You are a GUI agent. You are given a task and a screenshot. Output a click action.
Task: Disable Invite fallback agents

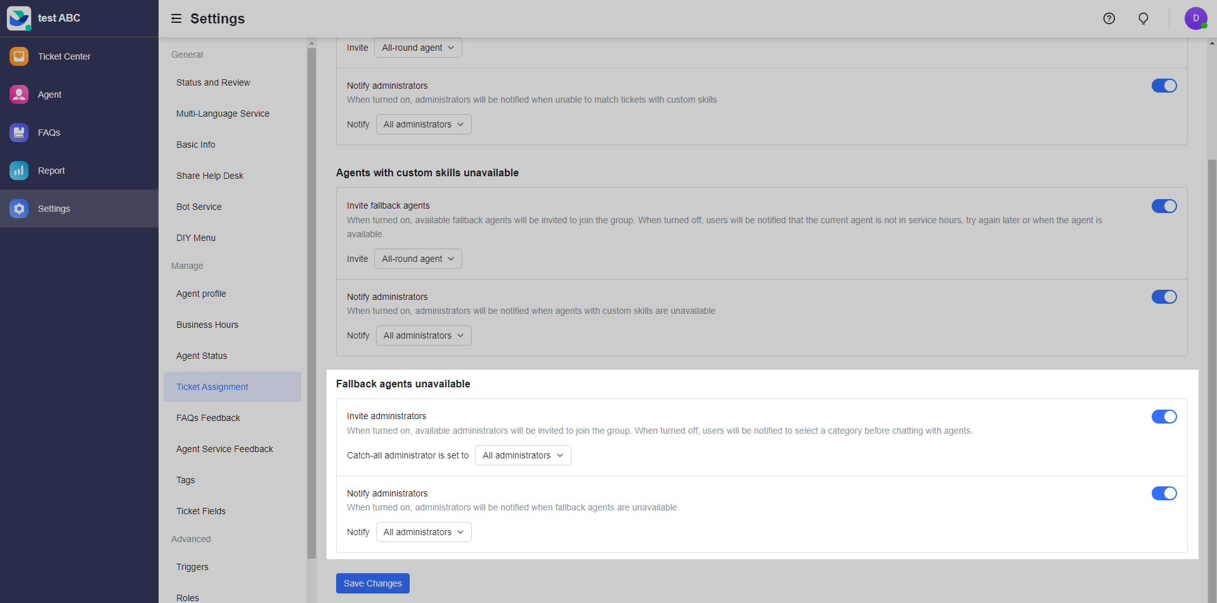pos(1164,206)
